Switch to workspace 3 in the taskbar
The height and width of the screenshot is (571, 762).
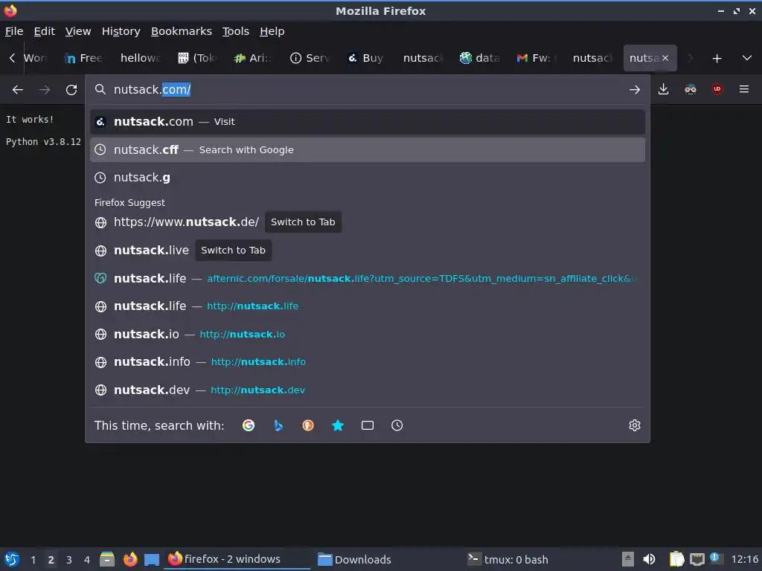pyautogui.click(x=69, y=559)
